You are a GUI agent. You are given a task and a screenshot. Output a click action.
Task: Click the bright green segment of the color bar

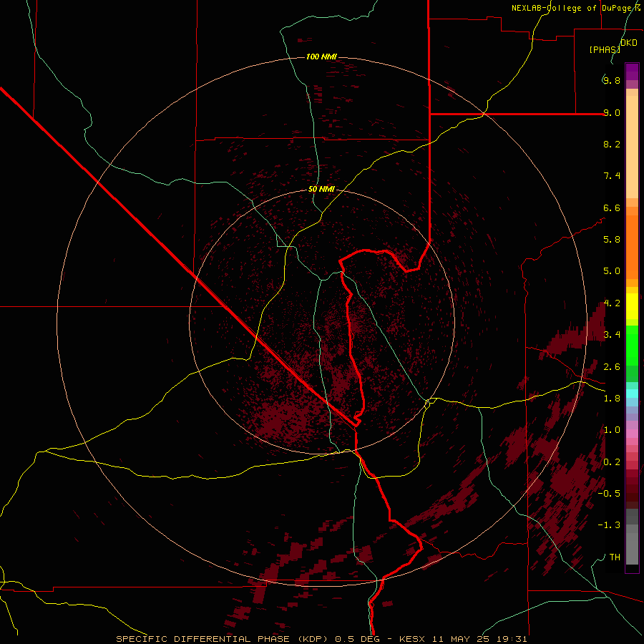[632, 346]
